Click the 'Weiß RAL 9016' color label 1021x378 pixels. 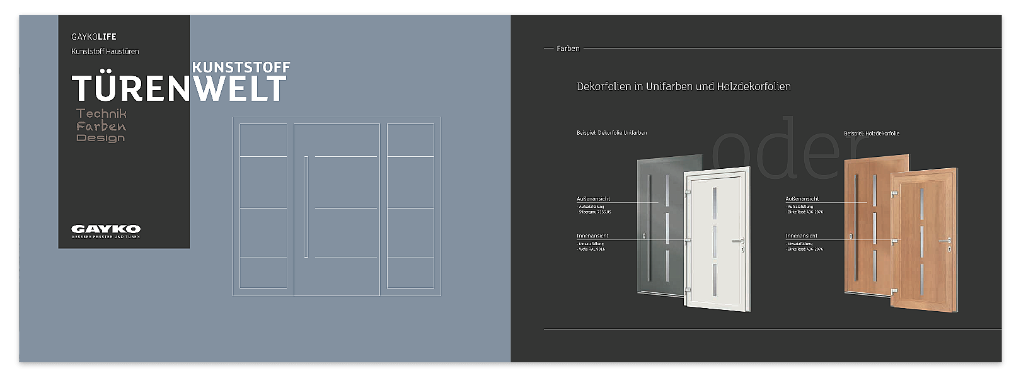pyautogui.click(x=592, y=249)
